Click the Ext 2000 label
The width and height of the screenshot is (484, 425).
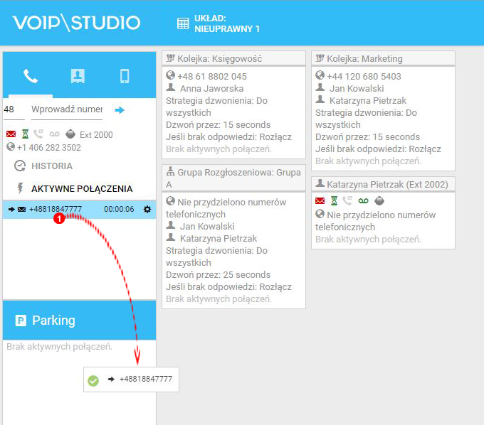pos(96,135)
